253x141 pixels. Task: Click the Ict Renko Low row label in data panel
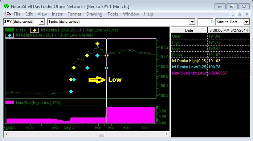tap(189, 67)
